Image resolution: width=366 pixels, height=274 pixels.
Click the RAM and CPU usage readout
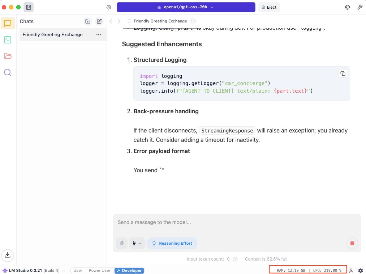point(308,270)
